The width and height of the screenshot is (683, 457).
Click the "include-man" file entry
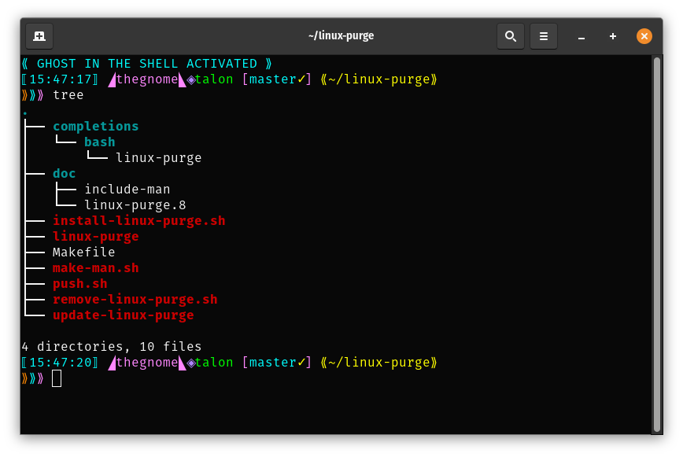click(x=127, y=190)
